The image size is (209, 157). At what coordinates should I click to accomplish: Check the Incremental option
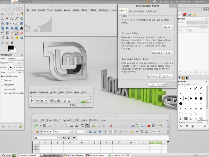point(2,89)
